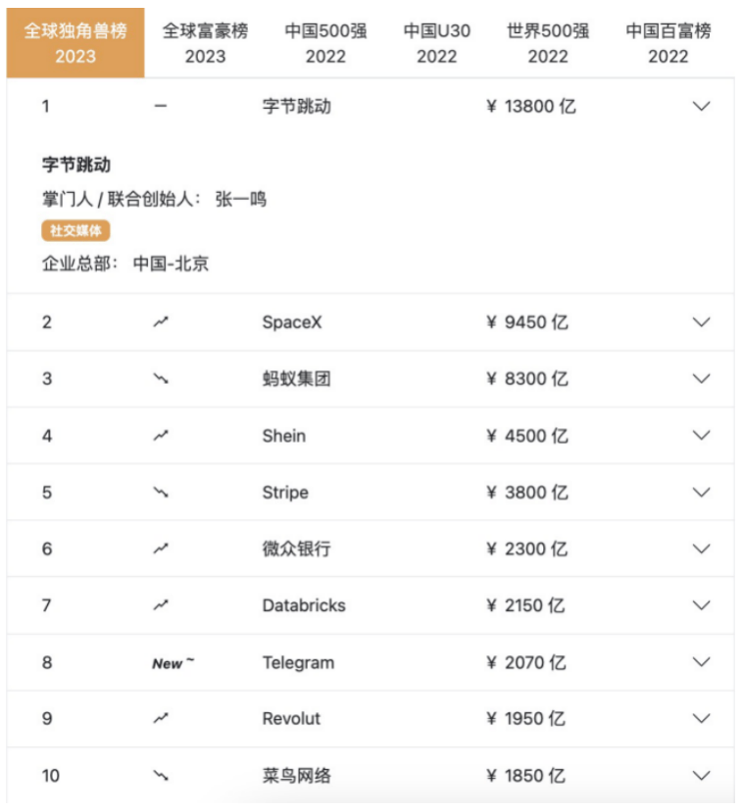Click the upward trend icon next to Databricks
Screen dimensions: 743x811
(161, 606)
